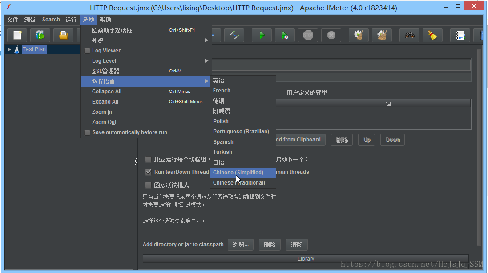Select Chinese (Simplified) language

pyautogui.click(x=243, y=172)
